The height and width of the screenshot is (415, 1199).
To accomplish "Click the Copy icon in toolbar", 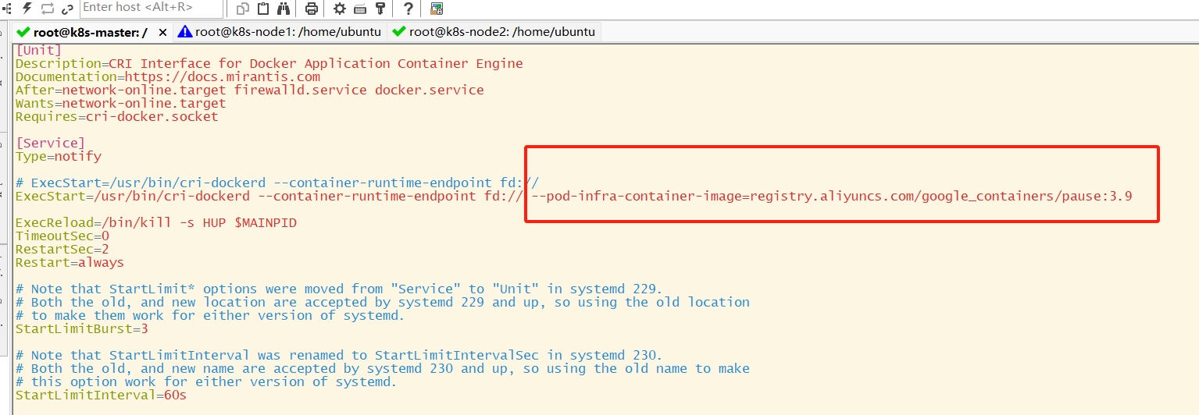I will point(243,9).
